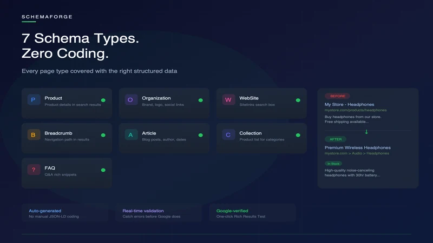This screenshot has width=433, height=243.
Task: Select the Collection card title
Action: tap(251, 133)
